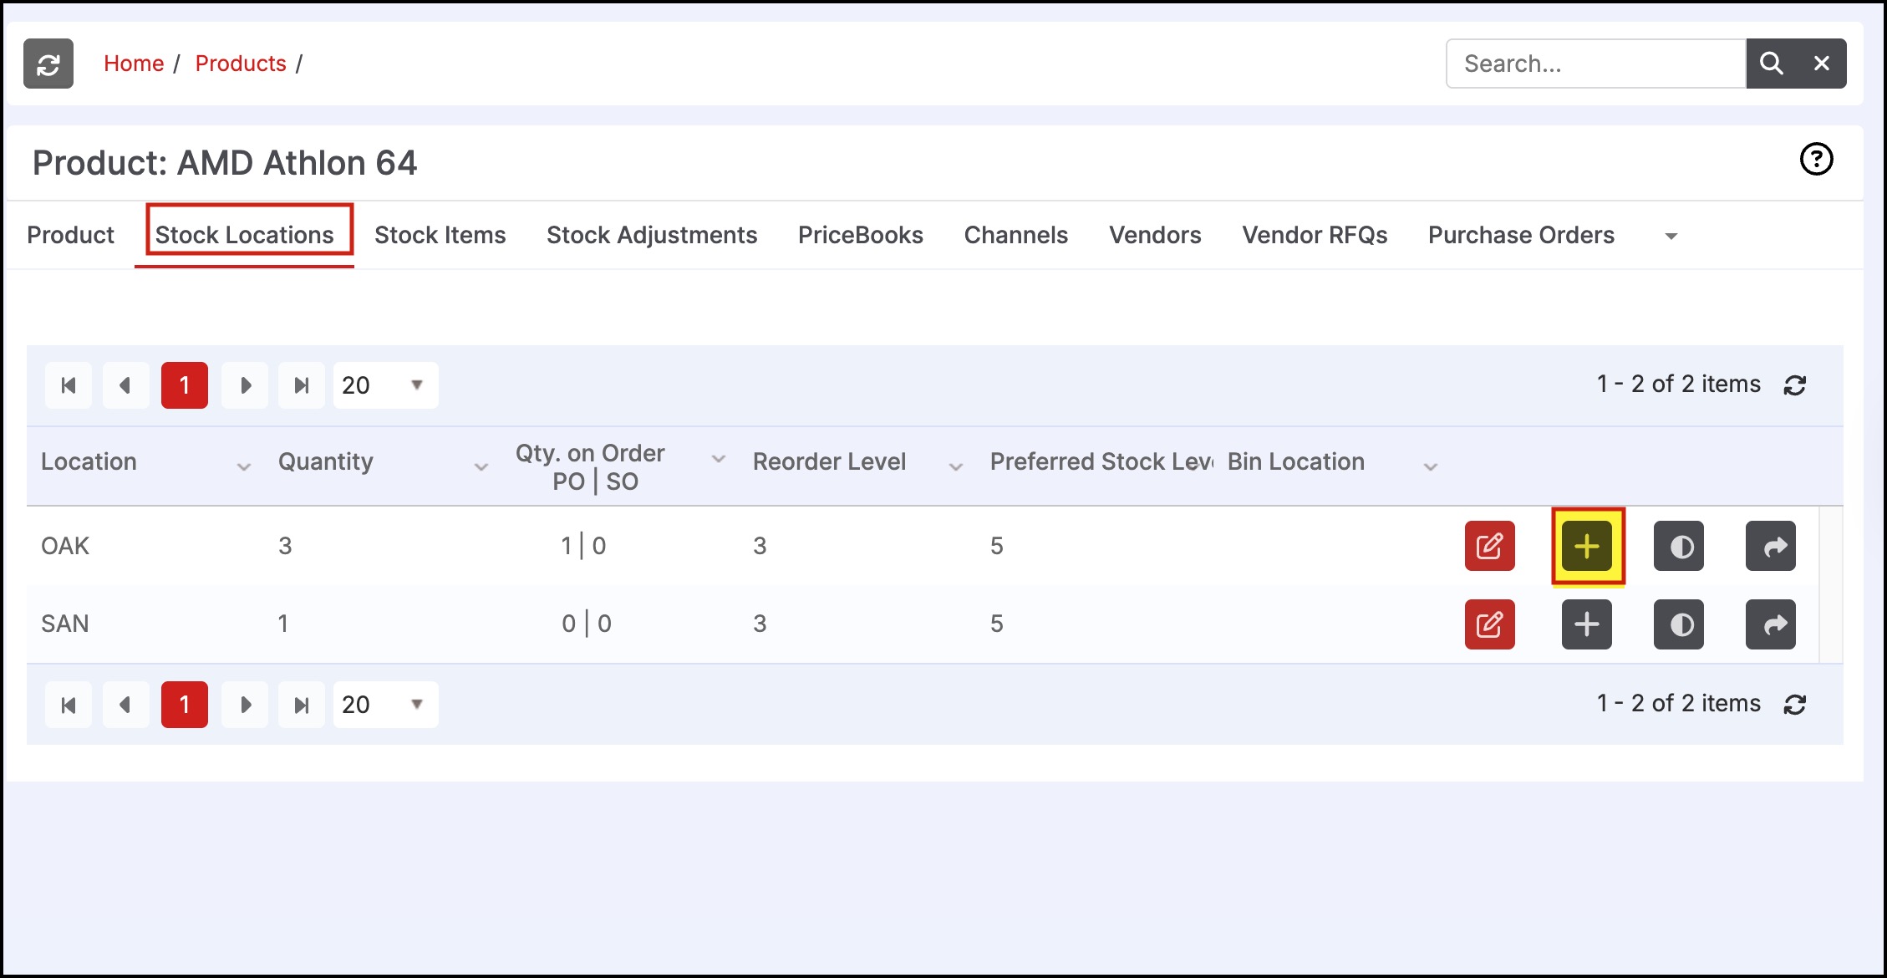Screen dimensions: 1887x978
Task: Open the Home breadcrumb link
Action: pos(134,64)
